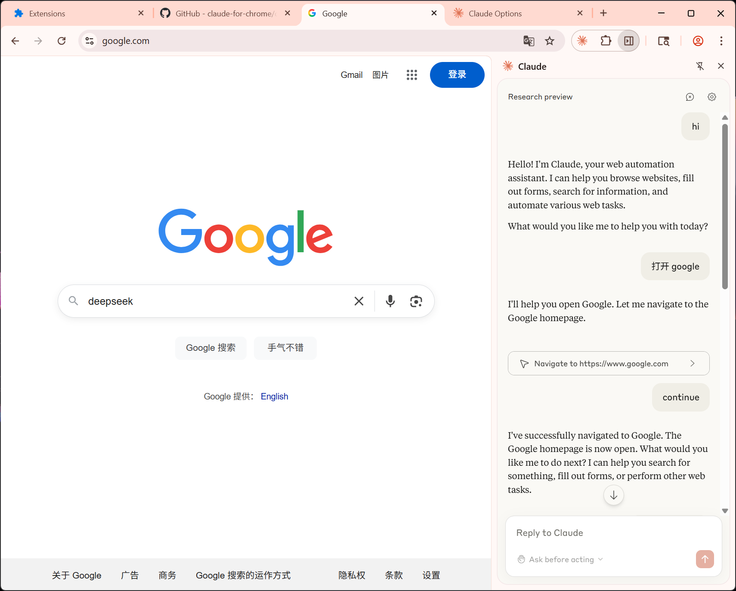The image size is (736, 591).
Task: Click the Research preview label
Action: pos(540,97)
